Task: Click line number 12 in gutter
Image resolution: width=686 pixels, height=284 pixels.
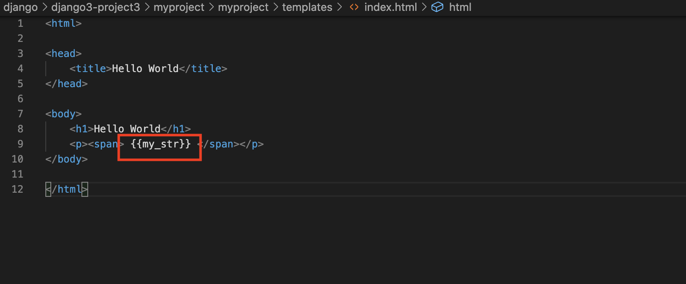Action: [17, 189]
